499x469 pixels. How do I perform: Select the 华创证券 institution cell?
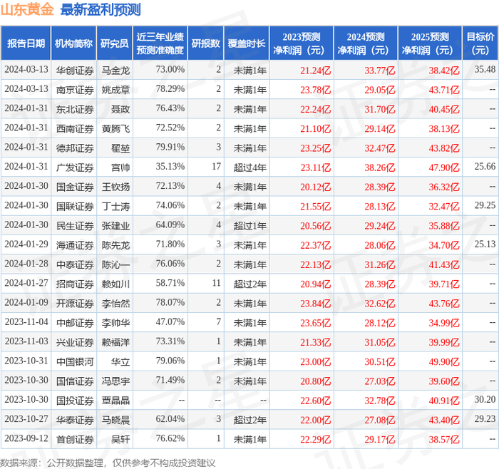tap(75, 71)
